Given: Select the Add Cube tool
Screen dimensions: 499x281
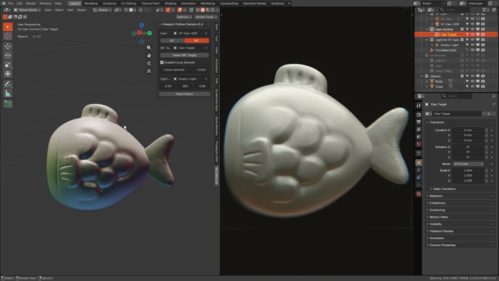Looking at the screenshot, I should click(7, 104).
